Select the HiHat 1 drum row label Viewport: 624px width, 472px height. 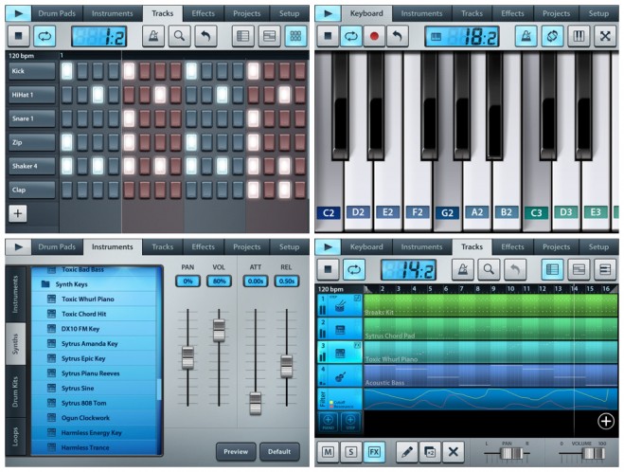[x=32, y=95]
